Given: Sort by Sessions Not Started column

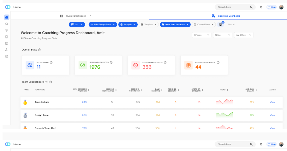Looking at the screenshot, I should click(x=116, y=90).
